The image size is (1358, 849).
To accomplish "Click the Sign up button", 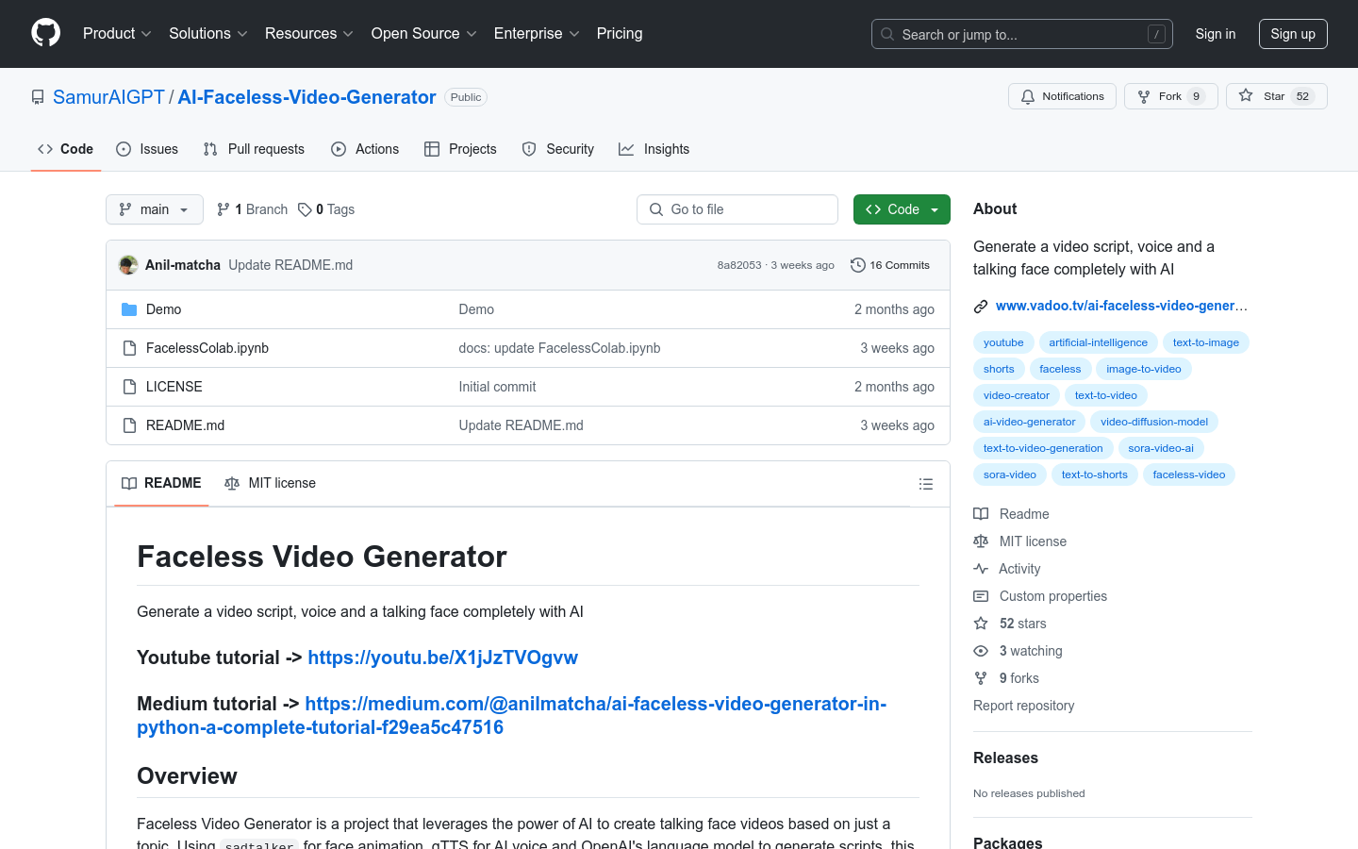I will [1293, 34].
